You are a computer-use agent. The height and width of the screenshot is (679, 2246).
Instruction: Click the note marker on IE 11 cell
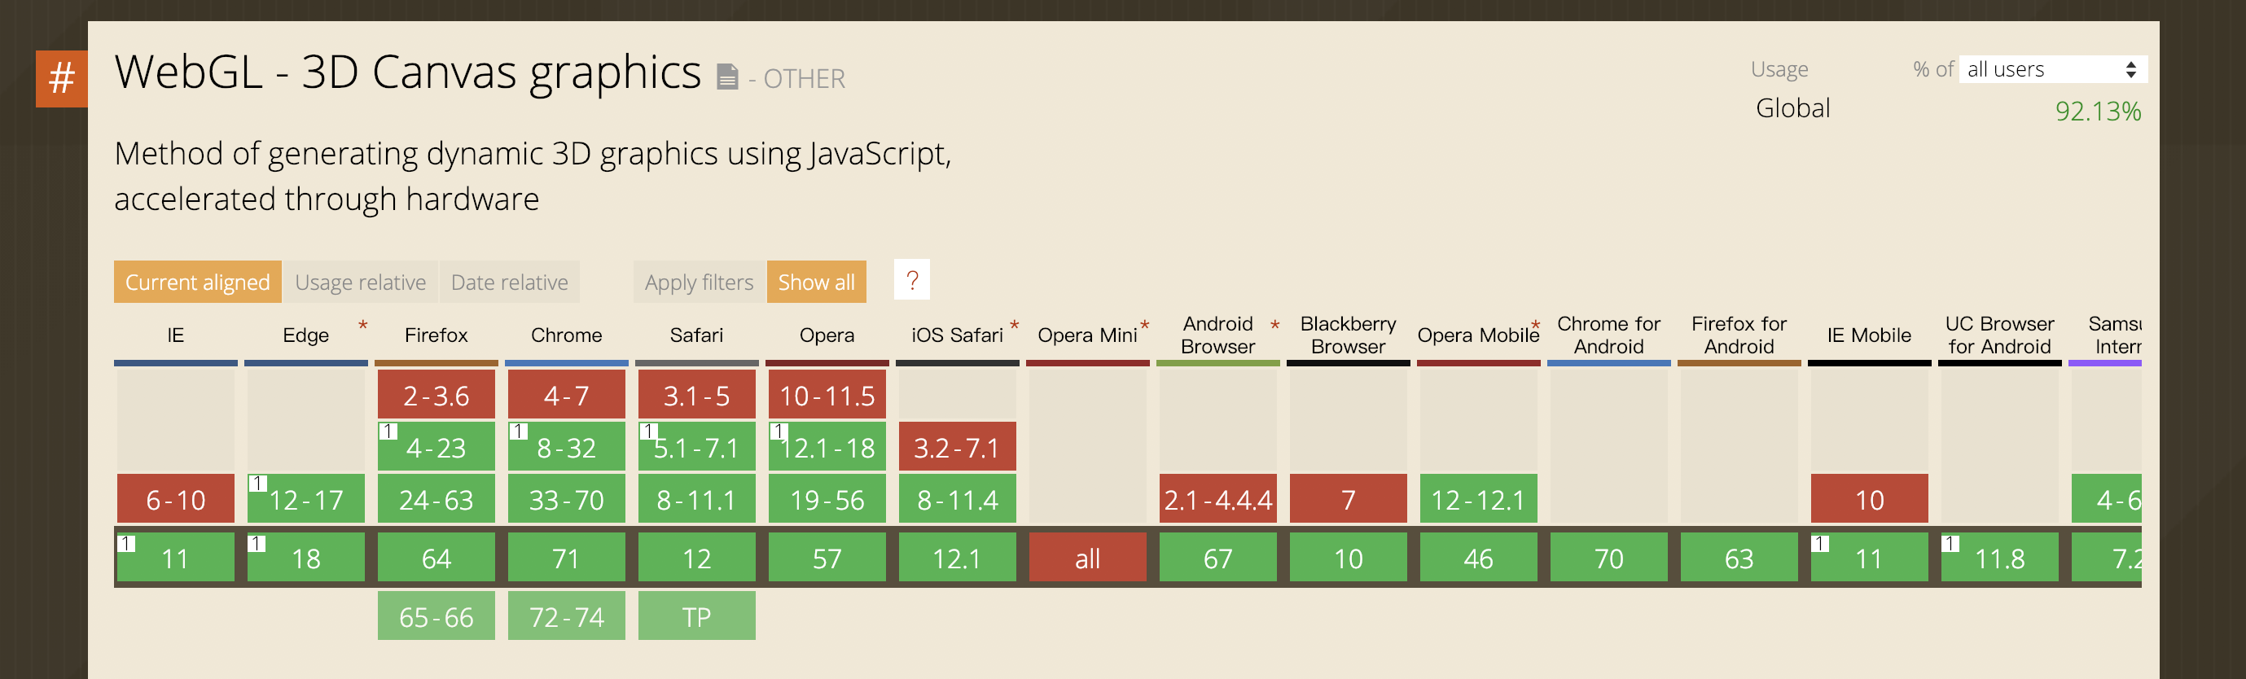point(126,544)
